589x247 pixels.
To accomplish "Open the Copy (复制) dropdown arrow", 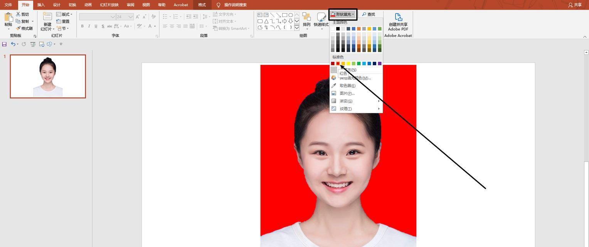I will (33, 21).
